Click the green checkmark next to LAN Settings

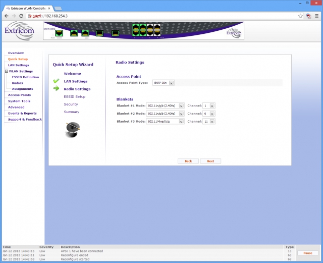pos(56,81)
